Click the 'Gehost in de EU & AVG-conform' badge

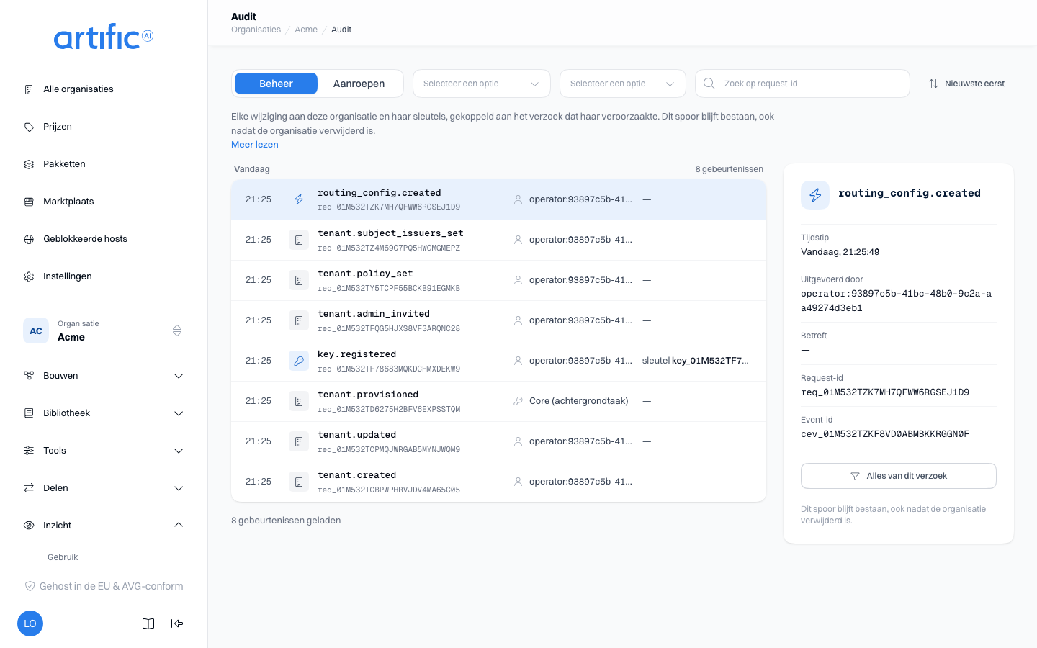click(x=104, y=586)
